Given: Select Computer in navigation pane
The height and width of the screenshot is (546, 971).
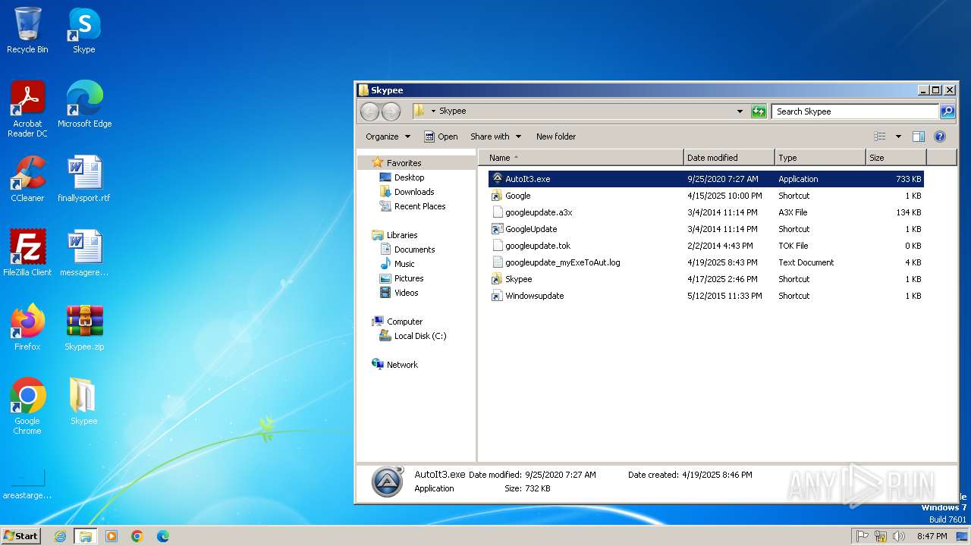Looking at the screenshot, I should click(404, 322).
